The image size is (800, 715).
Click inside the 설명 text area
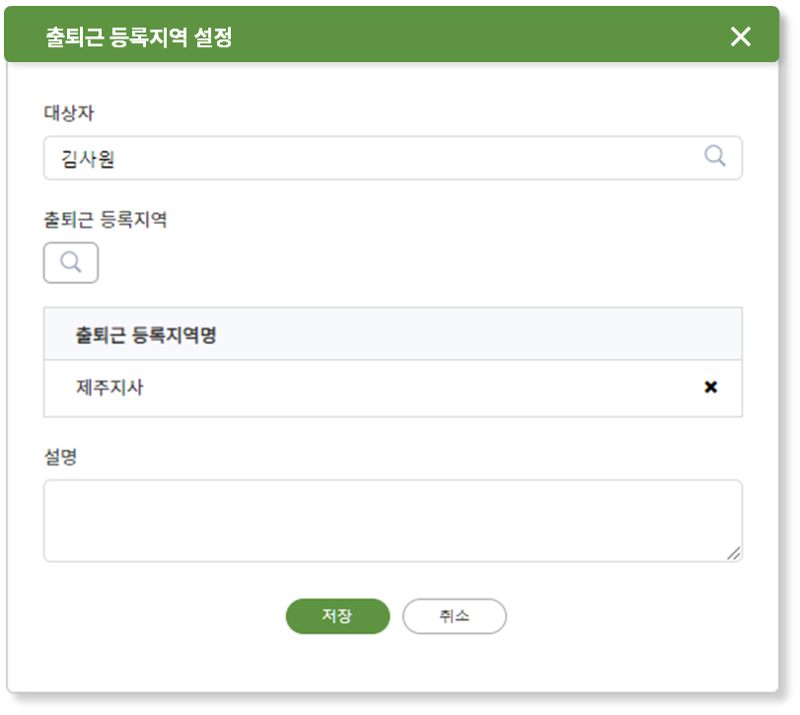[393, 521]
